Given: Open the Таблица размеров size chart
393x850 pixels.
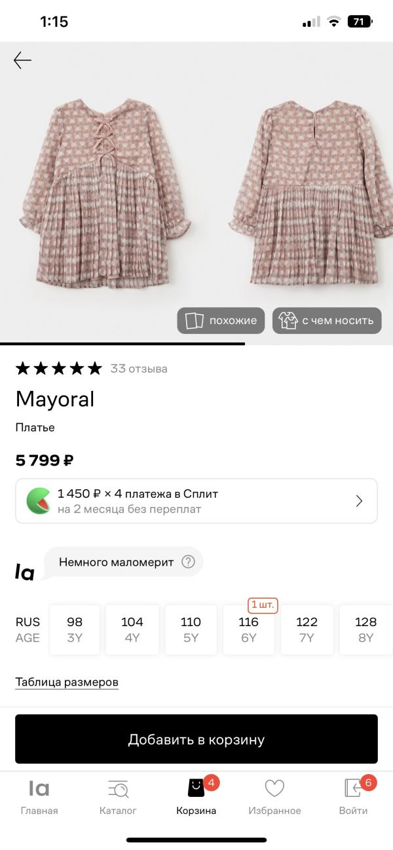Looking at the screenshot, I should click(x=67, y=682).
